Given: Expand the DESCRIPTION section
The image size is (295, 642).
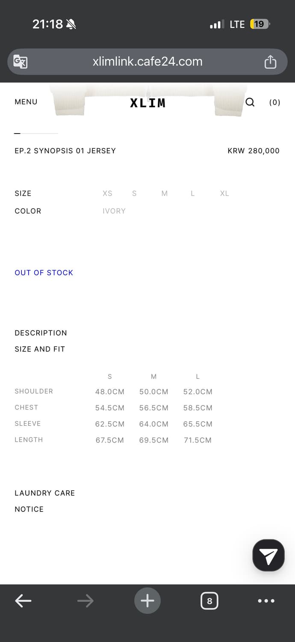Looking at the screenshot, I should (41, 333).
